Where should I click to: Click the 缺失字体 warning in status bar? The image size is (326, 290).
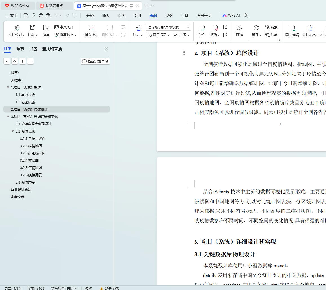click(109, 288)
